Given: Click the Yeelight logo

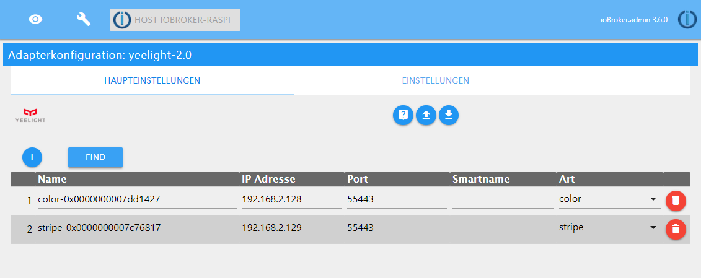Looking at the screenshot, I should tap(30, 115).
